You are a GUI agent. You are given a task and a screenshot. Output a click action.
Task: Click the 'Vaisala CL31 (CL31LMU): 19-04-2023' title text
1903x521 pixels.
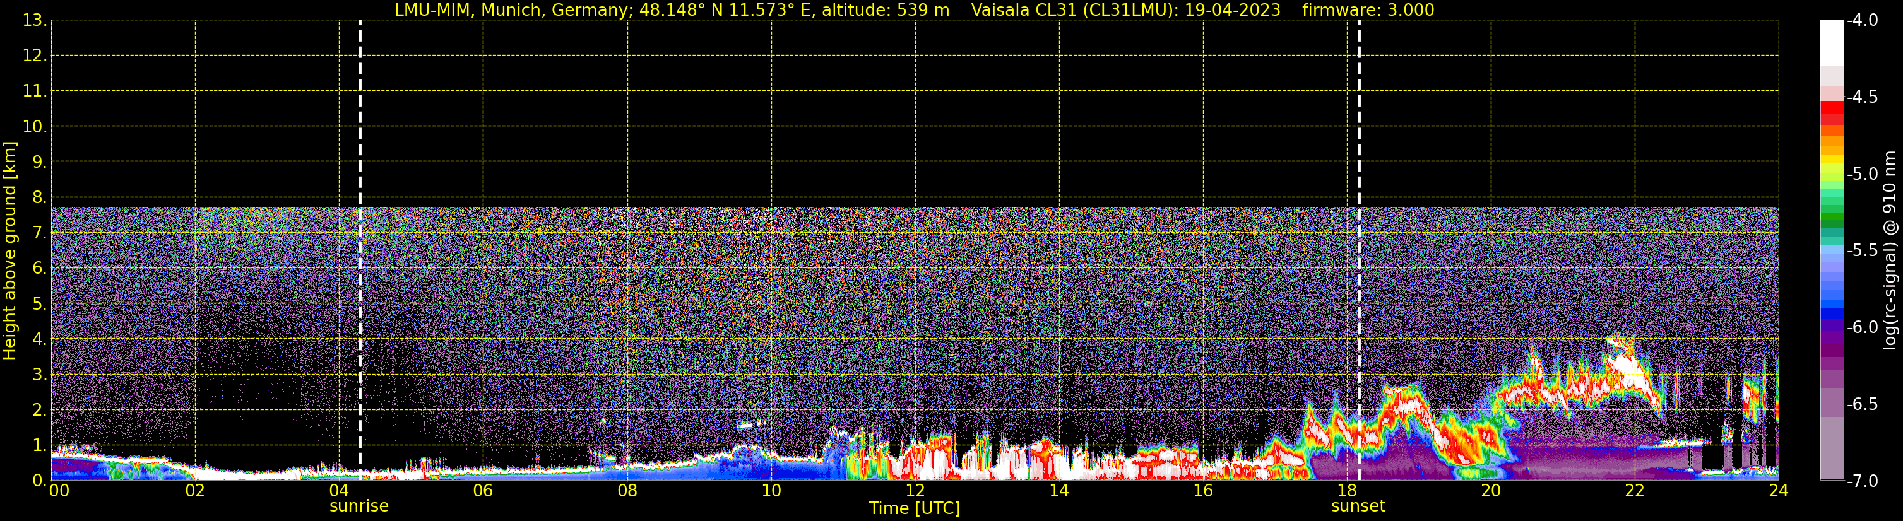tap(1125, 10)
